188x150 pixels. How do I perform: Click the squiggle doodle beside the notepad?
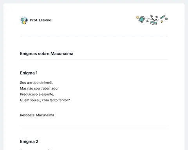[147, 21]
